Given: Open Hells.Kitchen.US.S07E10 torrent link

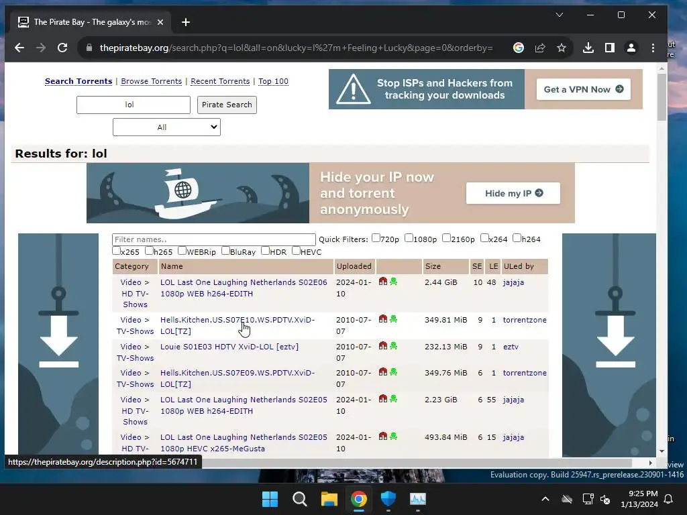Looking at the screenshot, I should [x=237, y=325].
